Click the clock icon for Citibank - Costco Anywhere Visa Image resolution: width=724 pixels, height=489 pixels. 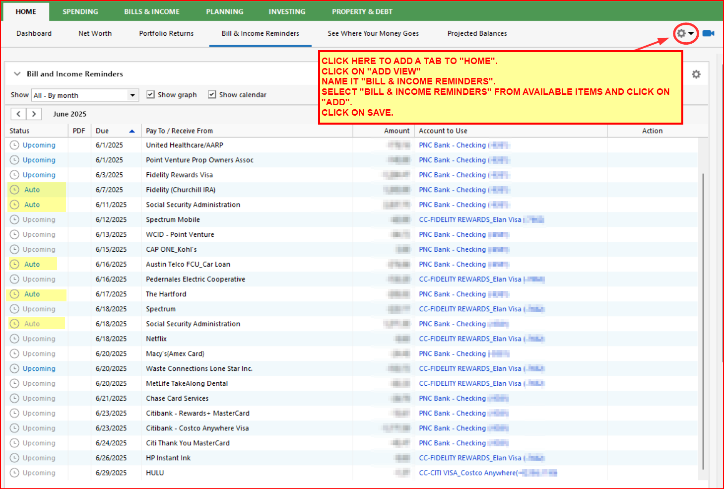(x=14, y=428)
